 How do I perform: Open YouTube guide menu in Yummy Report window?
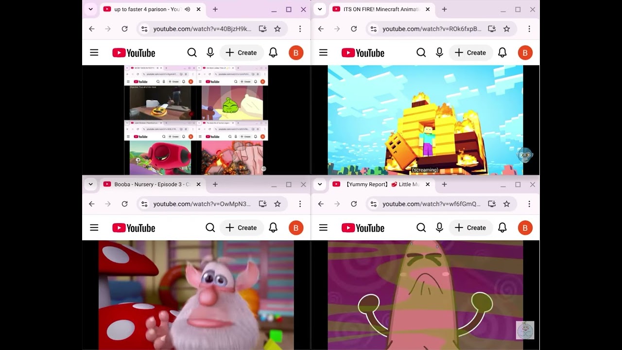click(323, 227)
